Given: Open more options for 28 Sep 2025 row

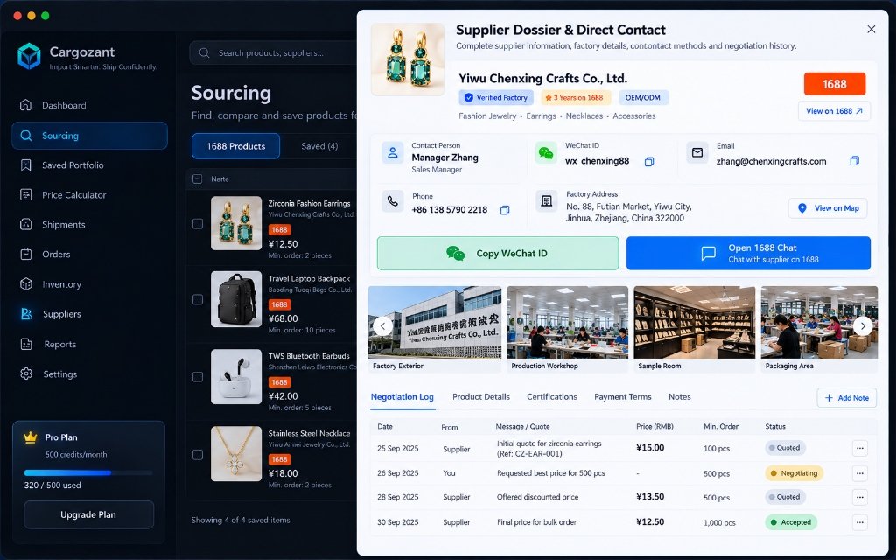Looking at the screenshot, I should (x=860, y=497).
